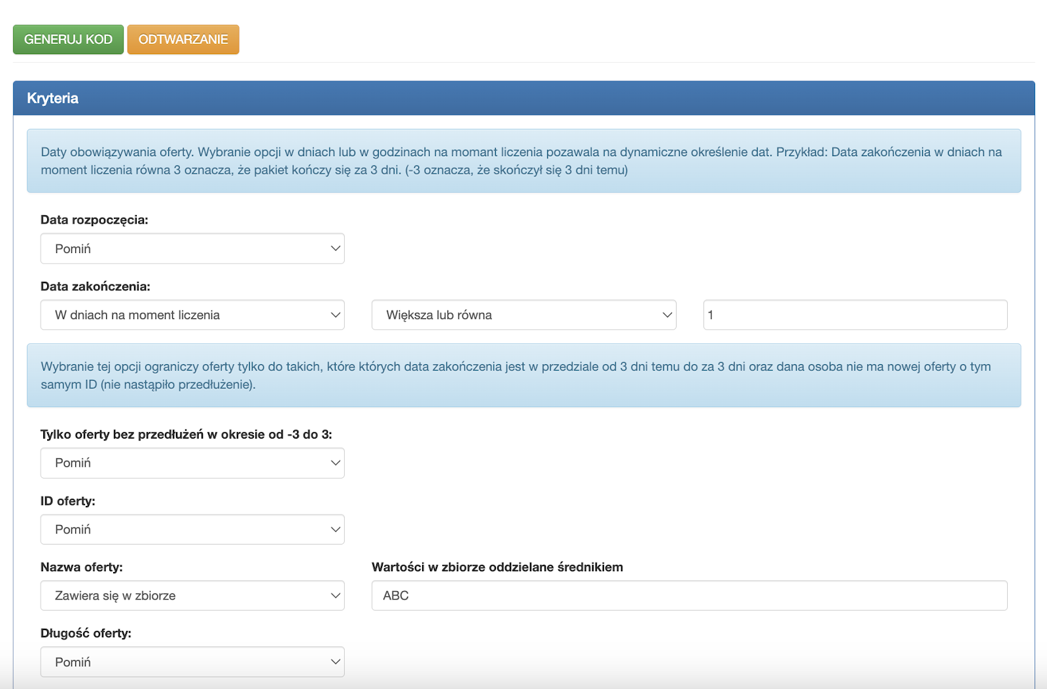Open the Długość oferty dropdown

[192, 662]
